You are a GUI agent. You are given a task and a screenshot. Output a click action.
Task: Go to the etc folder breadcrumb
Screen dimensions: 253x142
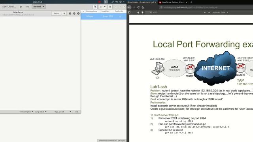coord(28,7)
